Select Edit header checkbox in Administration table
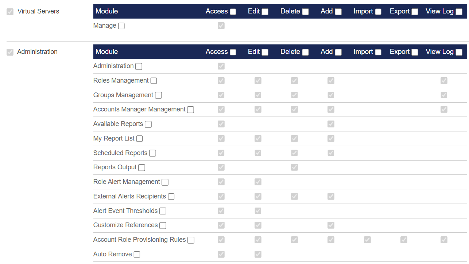 (x=265, y=52)
